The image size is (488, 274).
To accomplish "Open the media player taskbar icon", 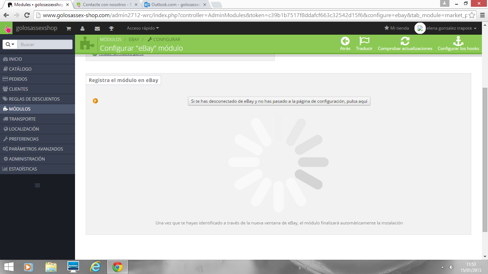I will tap(29, 267).
